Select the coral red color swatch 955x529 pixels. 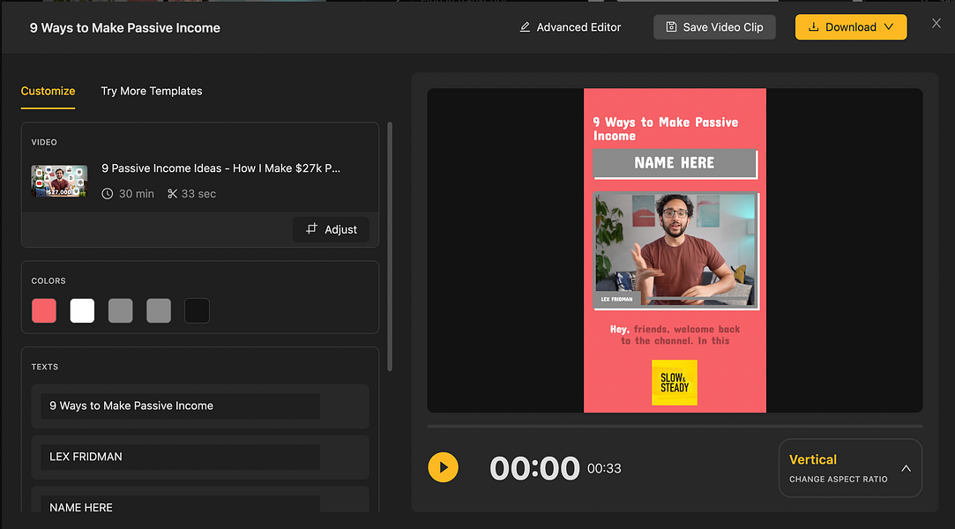click(44, 310)
